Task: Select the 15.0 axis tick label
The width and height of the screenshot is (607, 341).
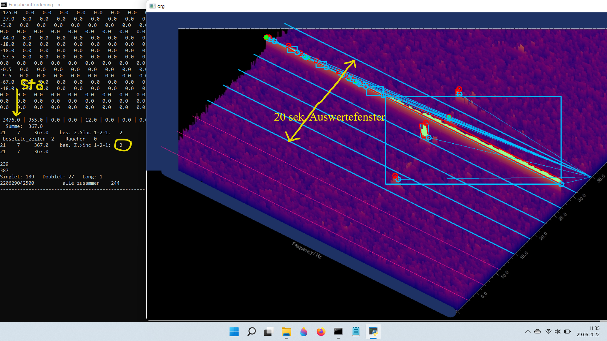Action: pyautogui.click(x=524, y=255)
